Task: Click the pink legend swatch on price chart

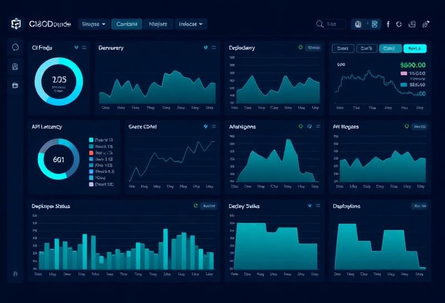Action: point(404,73)
